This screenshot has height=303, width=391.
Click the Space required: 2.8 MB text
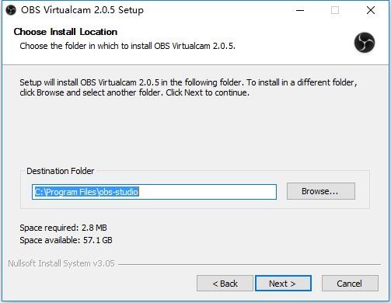click(x=63, y=228)
